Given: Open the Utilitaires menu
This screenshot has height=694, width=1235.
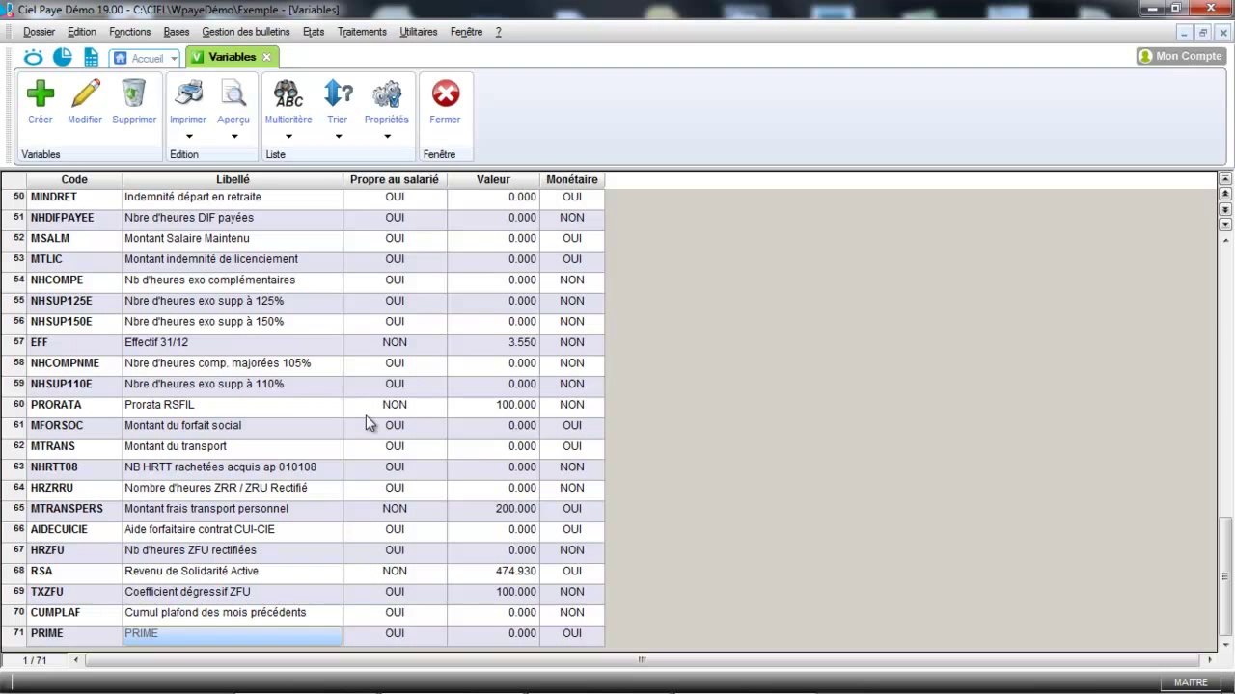Looking at the screenshot, I should 419,32.
